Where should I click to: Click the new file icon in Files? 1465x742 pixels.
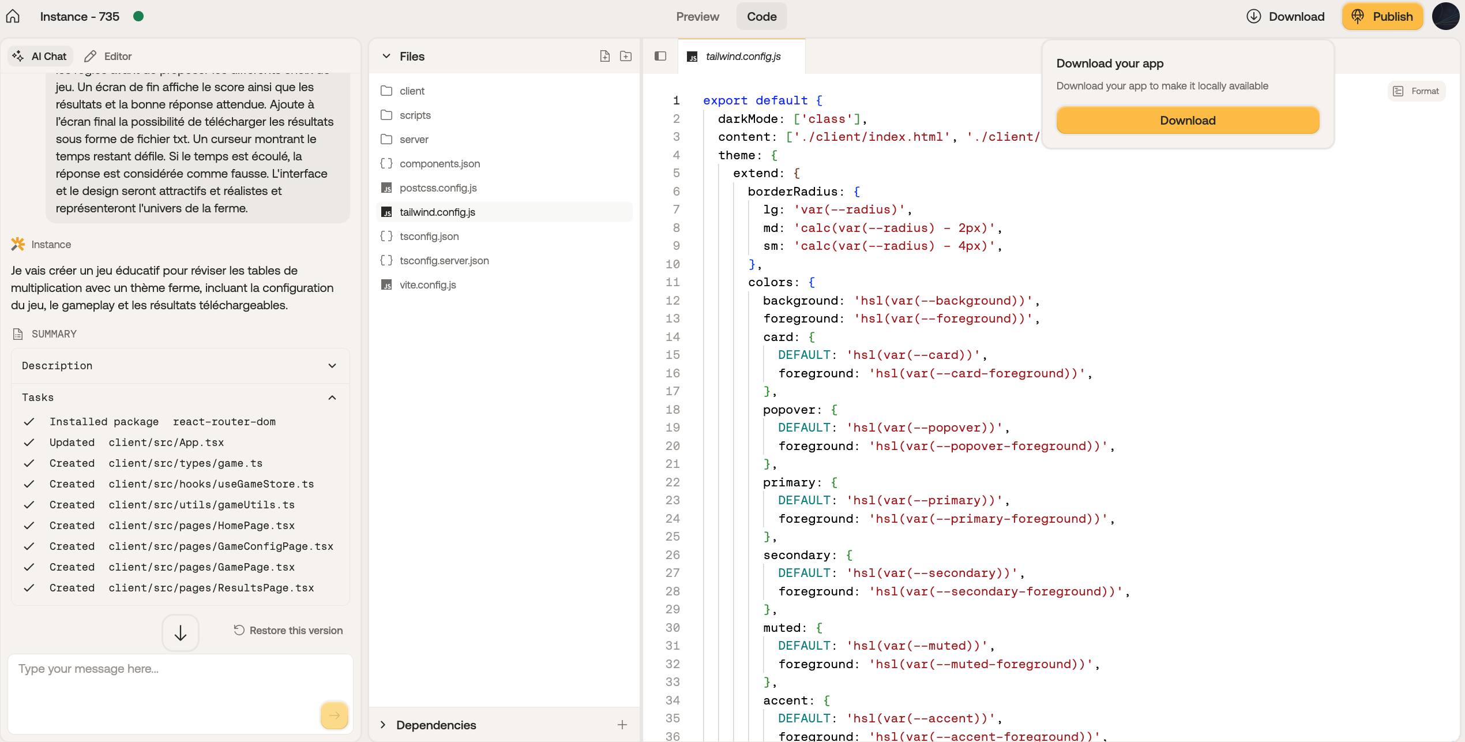604,56
